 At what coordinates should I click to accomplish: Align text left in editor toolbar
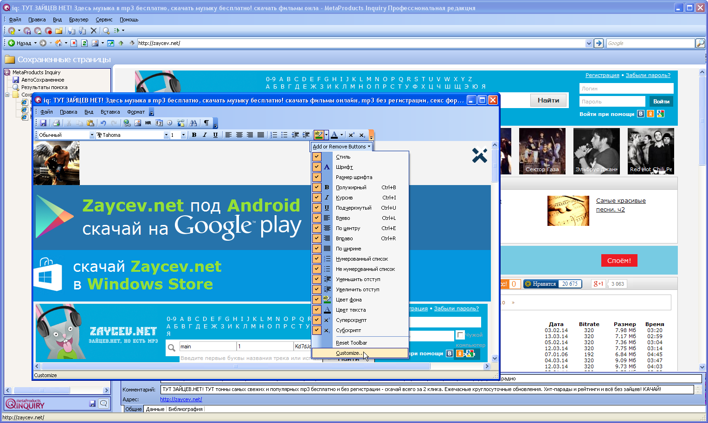click(228, 135)
